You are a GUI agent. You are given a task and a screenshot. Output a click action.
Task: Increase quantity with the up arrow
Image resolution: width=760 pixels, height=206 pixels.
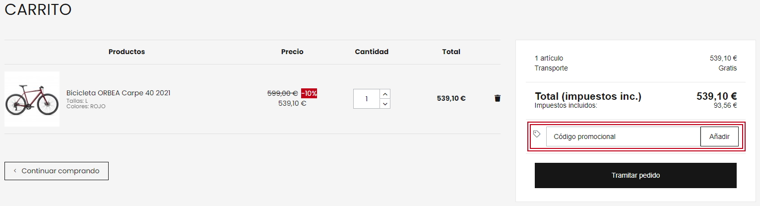[x=385, y=94]
